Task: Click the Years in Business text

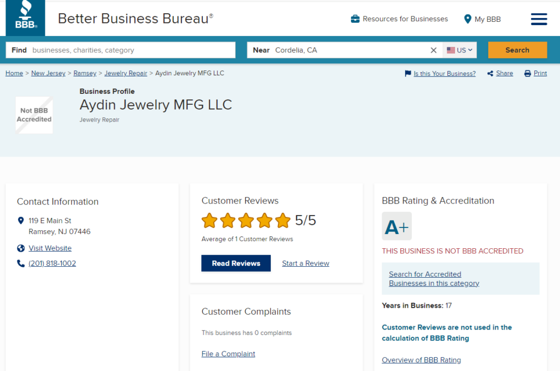Action: 417,306
